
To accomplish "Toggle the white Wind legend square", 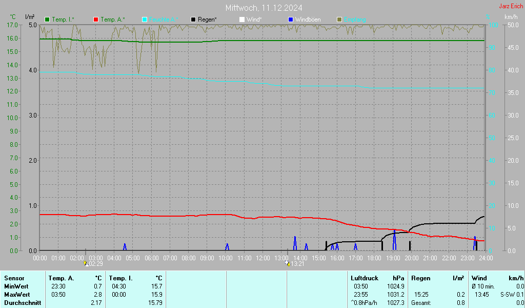I will (x=242, y=20).
